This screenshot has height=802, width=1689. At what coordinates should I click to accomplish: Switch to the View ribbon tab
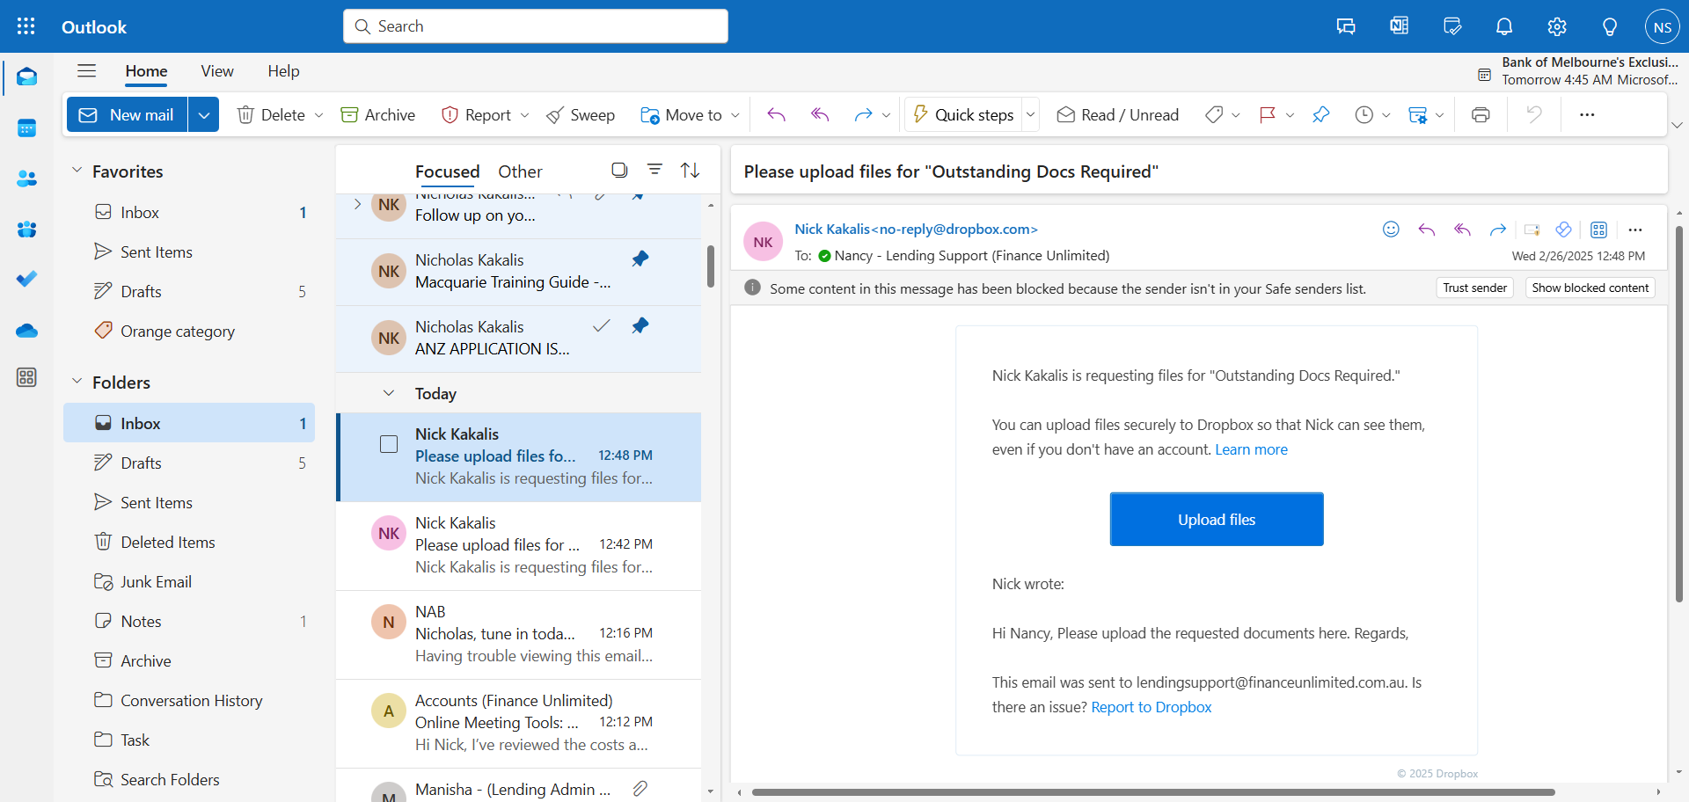[x=217, y=71]
